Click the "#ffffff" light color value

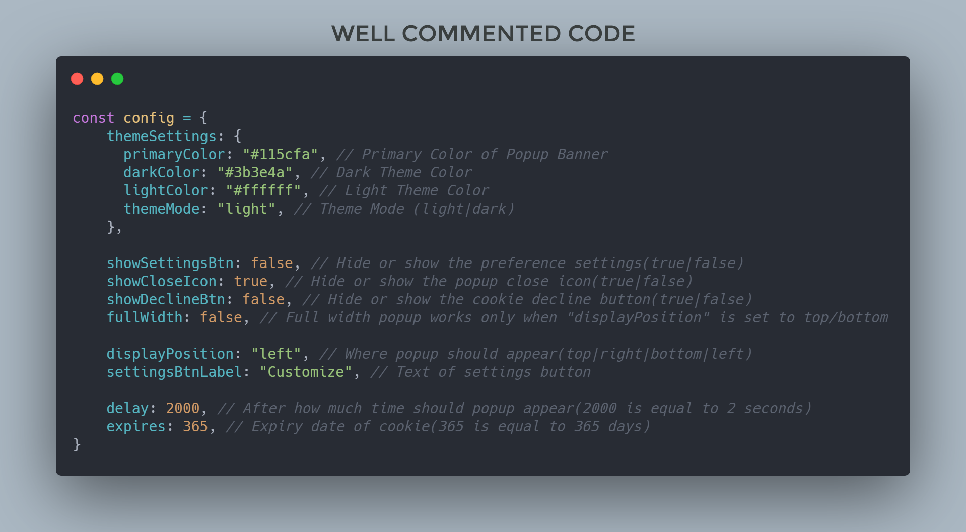(263, 190)
